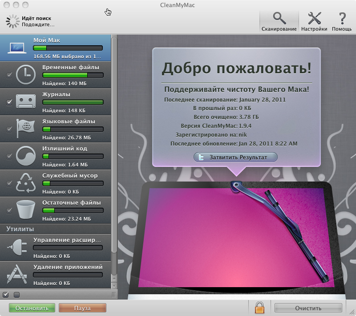Click the select-all checkbox below the sidebar
This screenshot has height=316, width=356.
pyautogui.click(x=6, y=295)
